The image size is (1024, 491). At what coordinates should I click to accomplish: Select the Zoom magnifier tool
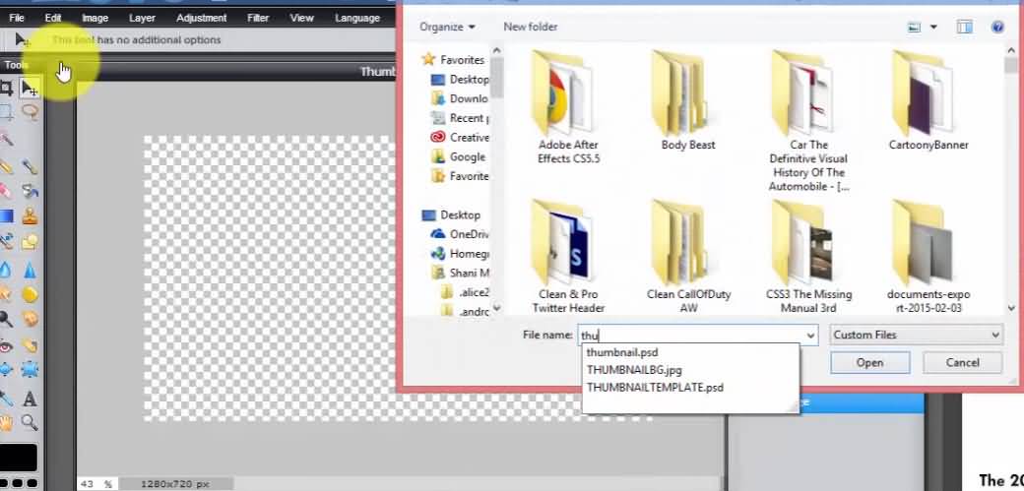click(x=30, y=423)
